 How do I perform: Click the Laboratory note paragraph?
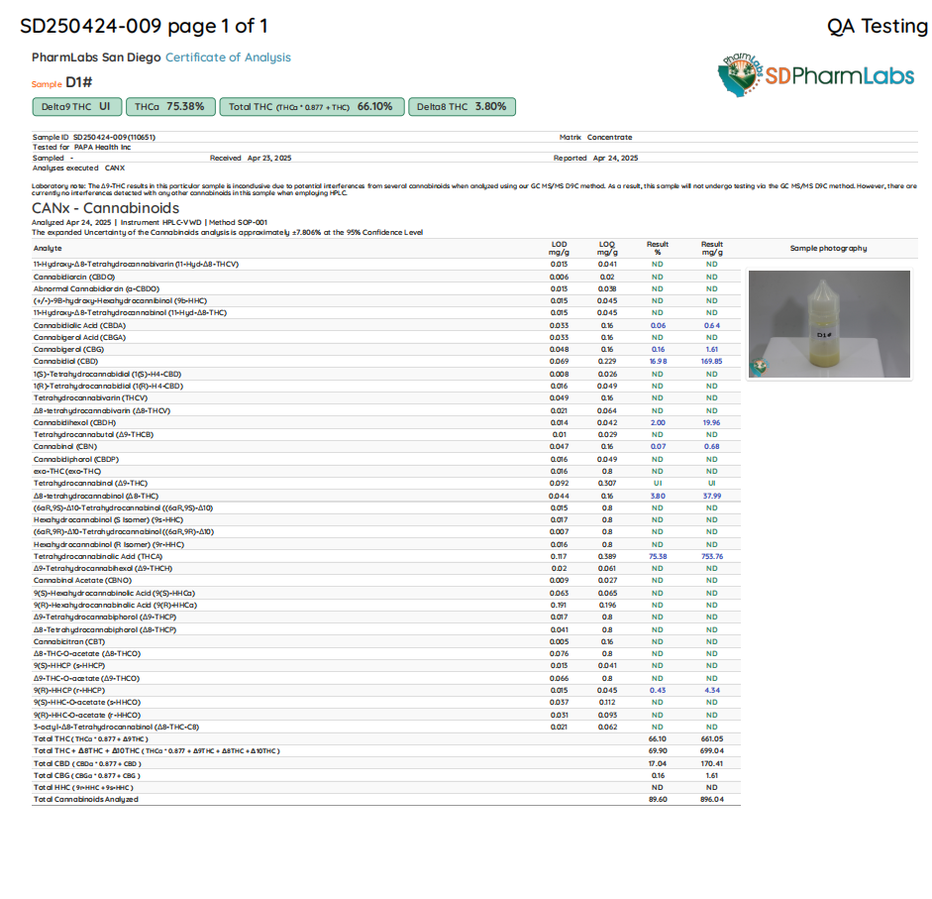(x=473, y=188)
